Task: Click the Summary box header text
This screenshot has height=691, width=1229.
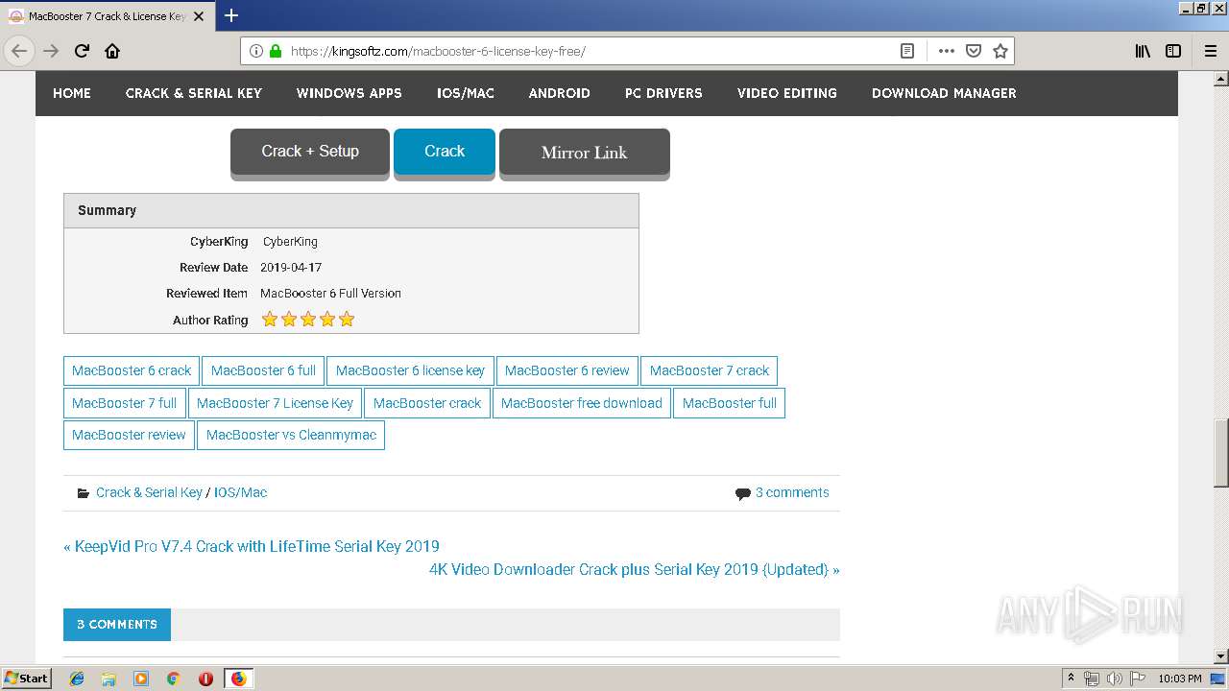Action: (107, 210)
